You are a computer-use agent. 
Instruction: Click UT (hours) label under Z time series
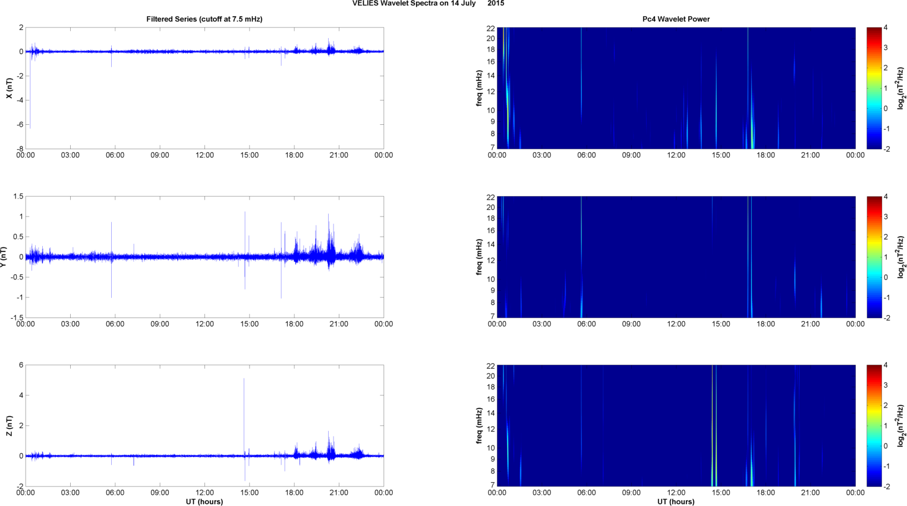pyautogui.click(x=204, y=502)
